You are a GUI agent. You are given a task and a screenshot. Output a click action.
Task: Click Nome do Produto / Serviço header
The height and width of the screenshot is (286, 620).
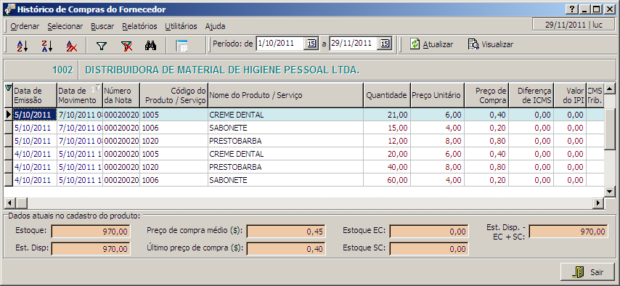pos(285,95)
